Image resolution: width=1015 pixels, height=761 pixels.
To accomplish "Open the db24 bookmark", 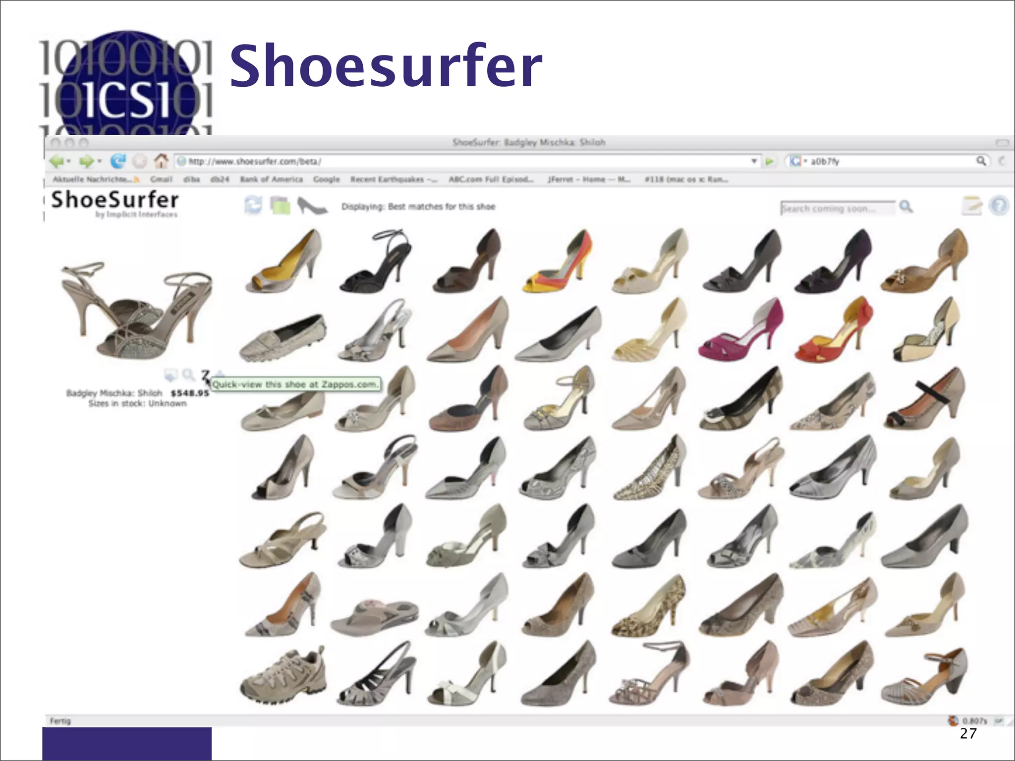I will tap(220, 179).
